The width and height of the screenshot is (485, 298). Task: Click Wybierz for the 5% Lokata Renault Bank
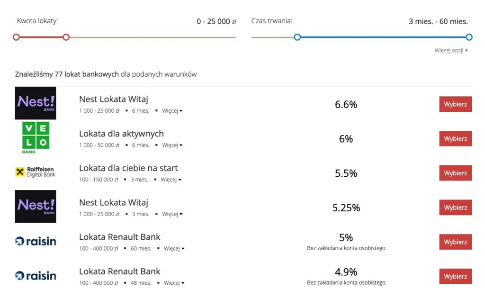455,242
